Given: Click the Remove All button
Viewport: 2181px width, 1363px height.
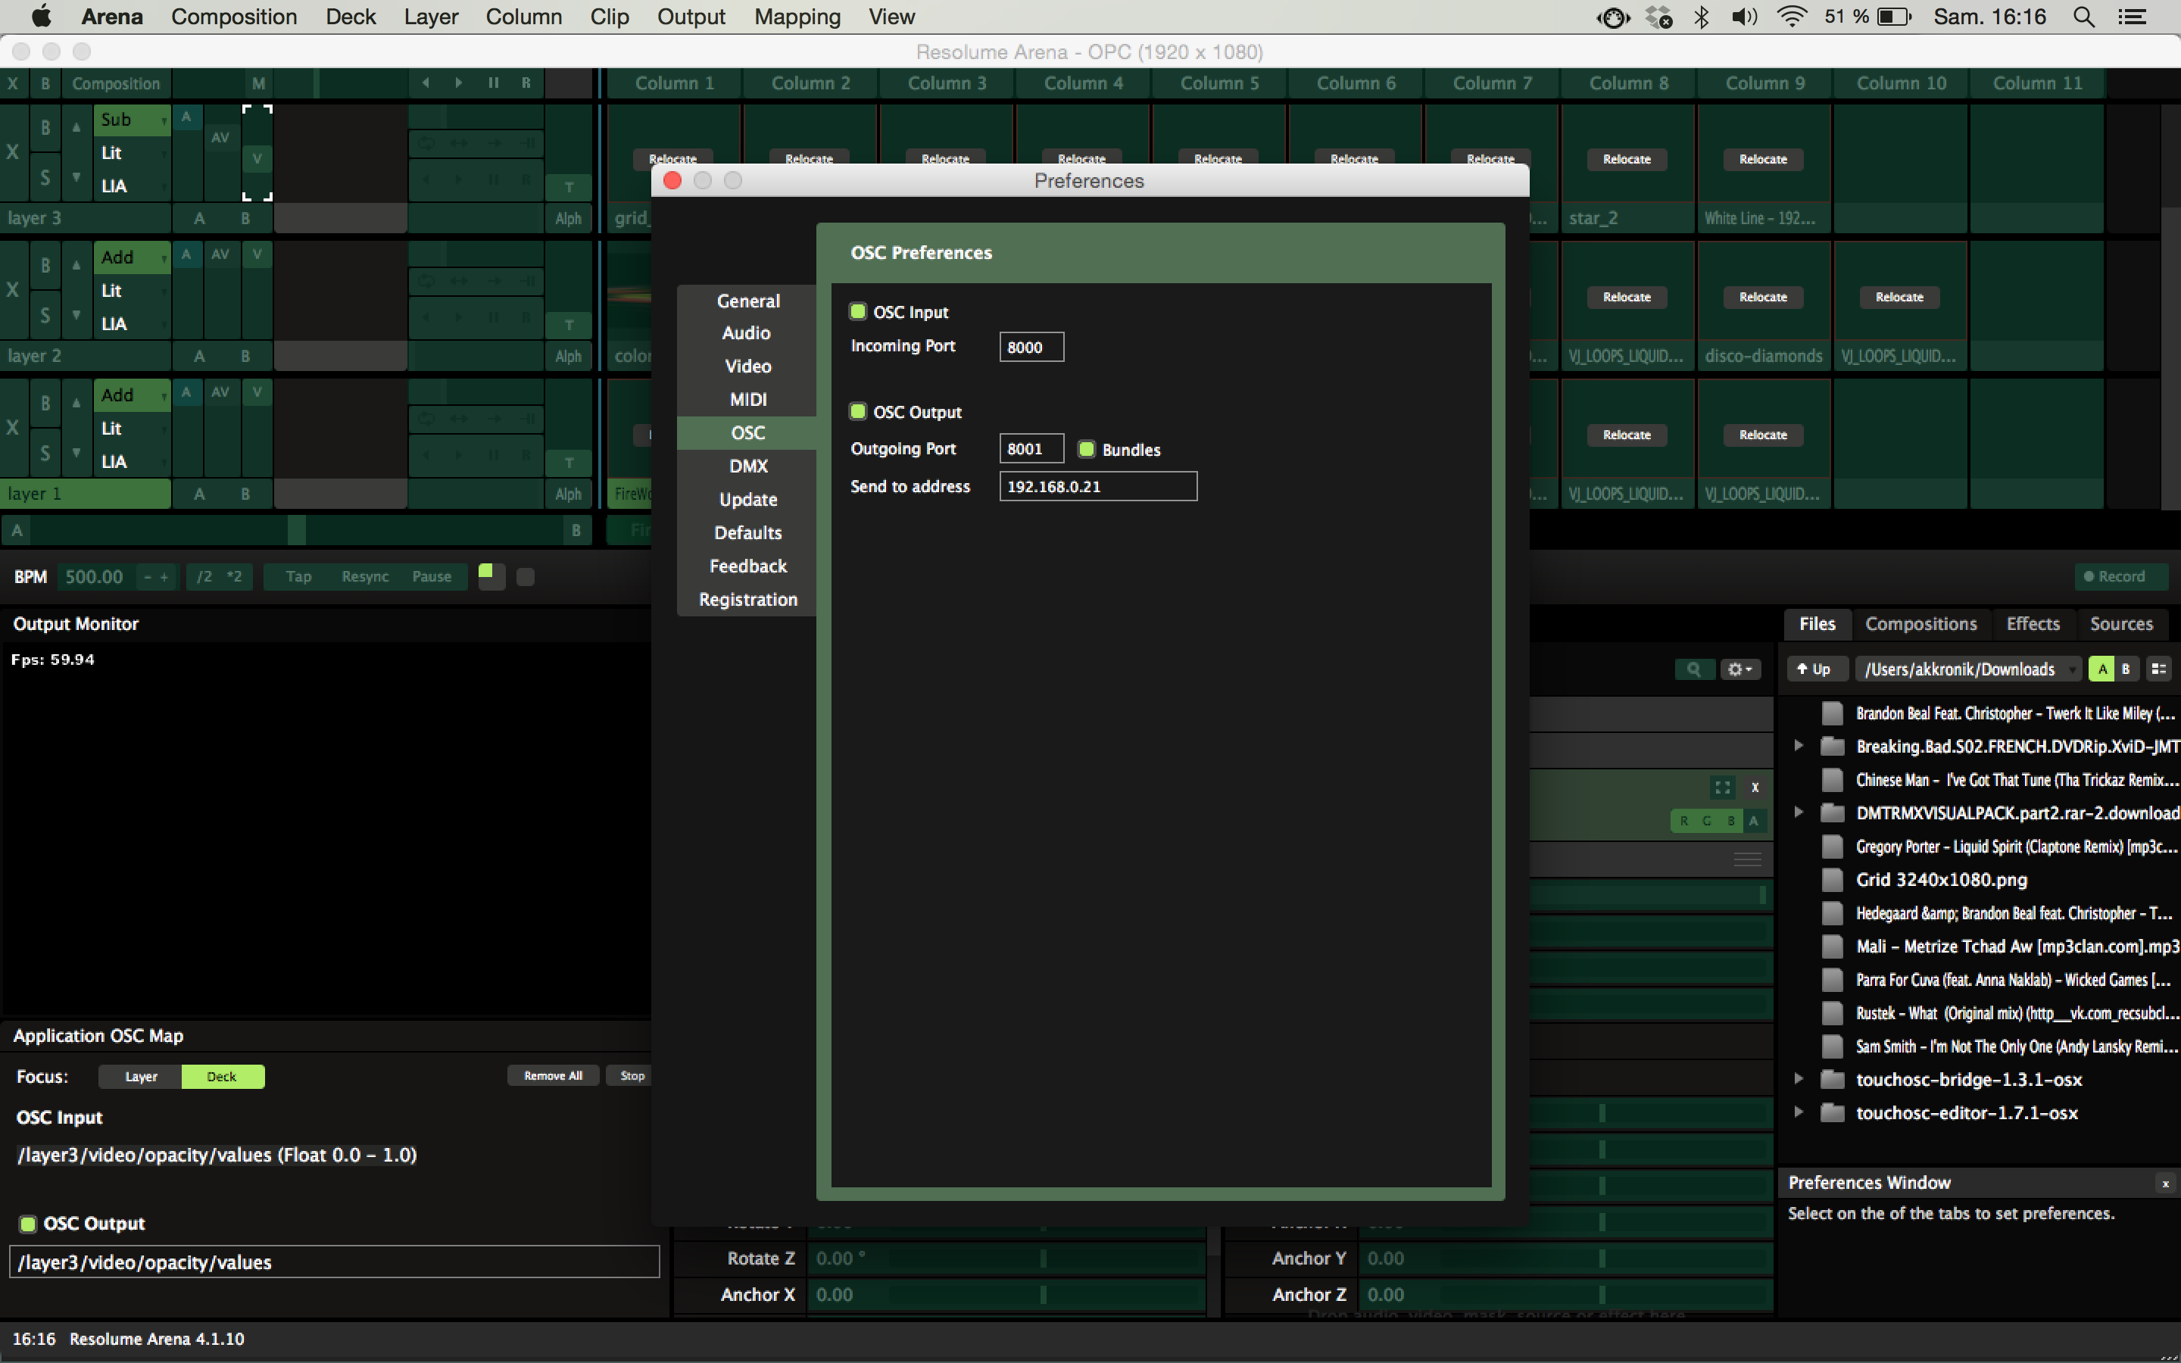Looking at the screenshot, I should 553,1075.
